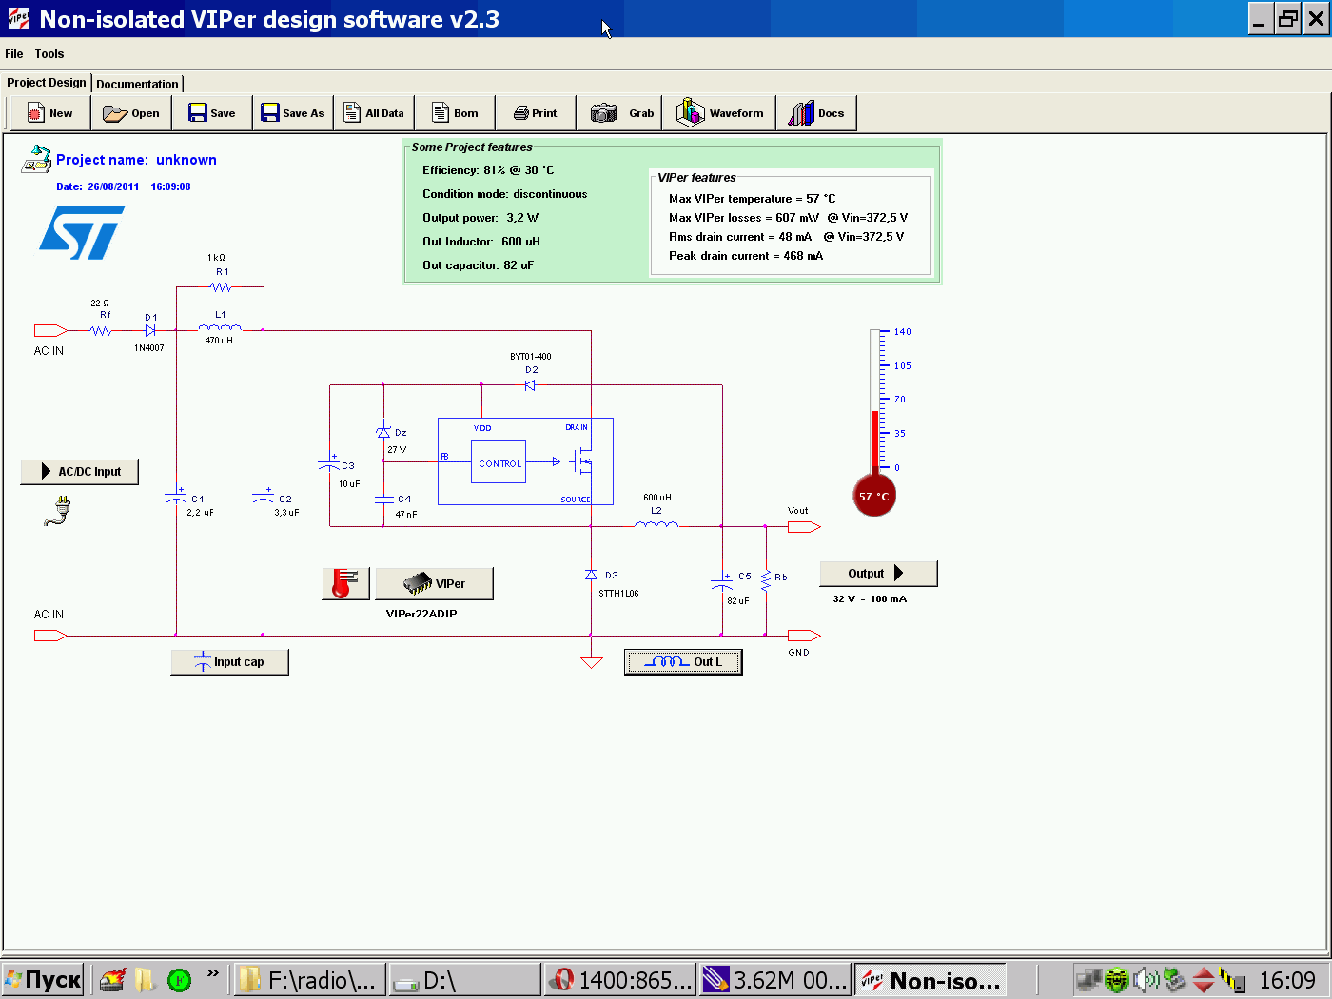Switch to the Project Design tab
The image size is (1332, 999).
(47, 83)
